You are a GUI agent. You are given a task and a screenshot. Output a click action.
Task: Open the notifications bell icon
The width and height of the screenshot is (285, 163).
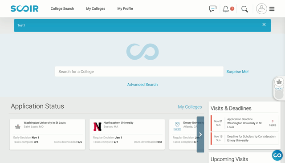(226, 9)
